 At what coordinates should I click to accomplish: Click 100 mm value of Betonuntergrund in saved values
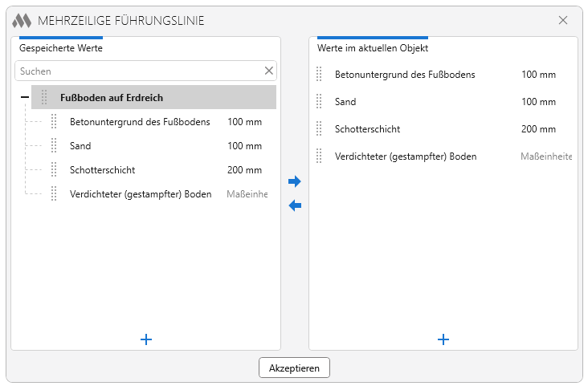[244, 122]
